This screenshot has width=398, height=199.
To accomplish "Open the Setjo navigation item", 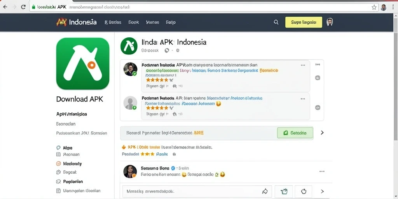I will [171, 22].
